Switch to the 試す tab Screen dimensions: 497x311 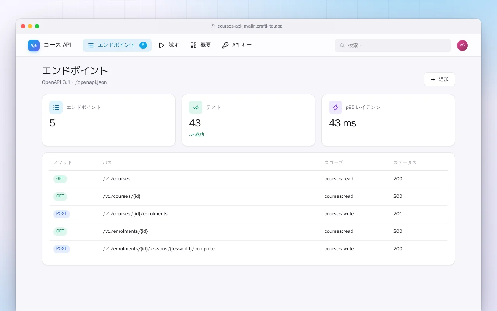pos(169,45)
